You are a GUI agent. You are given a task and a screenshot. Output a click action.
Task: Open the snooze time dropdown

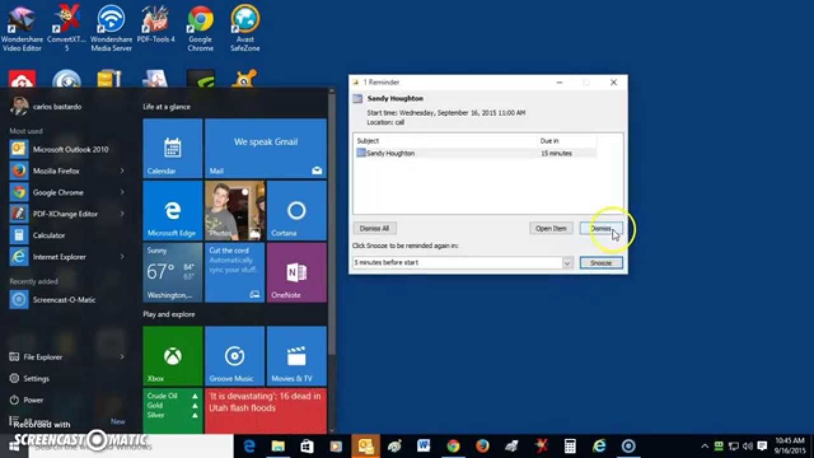pos(567,262)
